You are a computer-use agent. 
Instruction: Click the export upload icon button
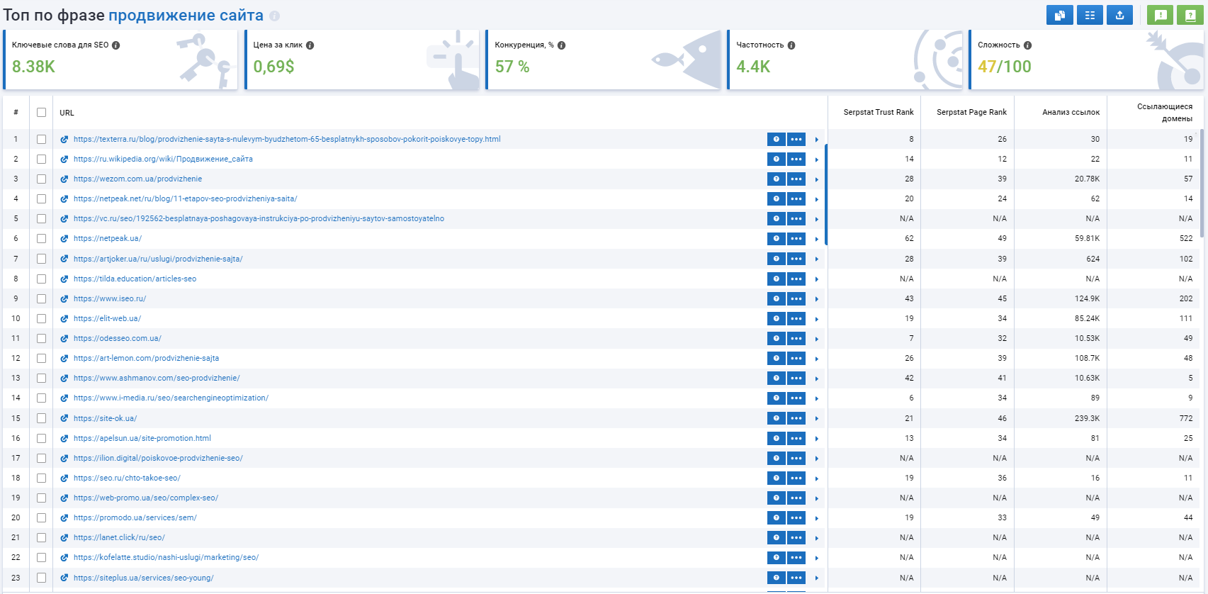click(1119, 15)
